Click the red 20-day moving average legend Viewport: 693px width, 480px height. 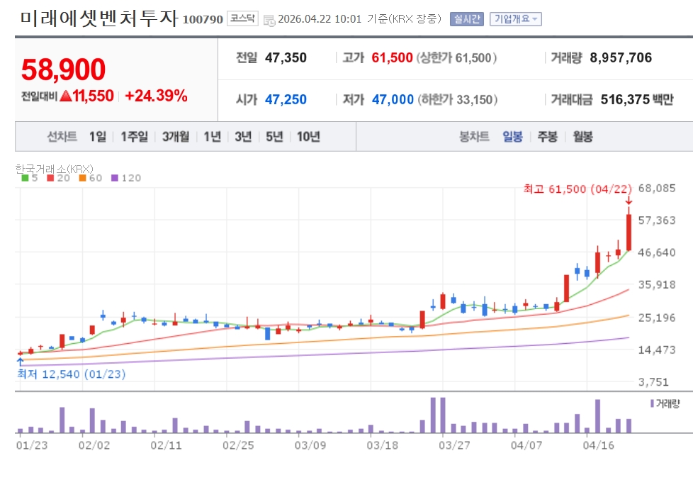pos(58,178)
